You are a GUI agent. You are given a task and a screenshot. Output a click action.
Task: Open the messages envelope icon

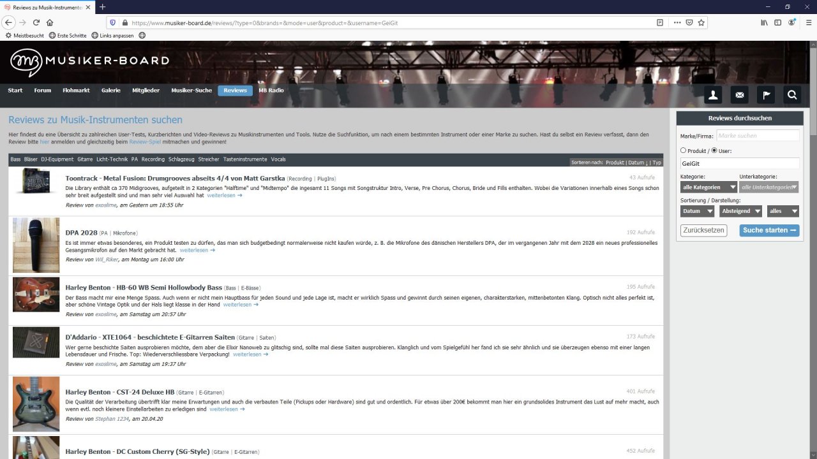pyautogui.click(x=740, y=95)
